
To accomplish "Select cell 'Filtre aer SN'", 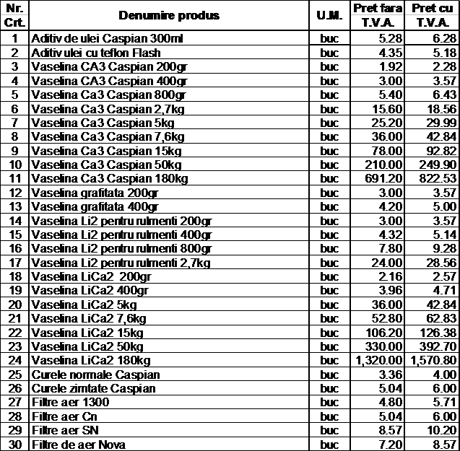I will point(169,431).
